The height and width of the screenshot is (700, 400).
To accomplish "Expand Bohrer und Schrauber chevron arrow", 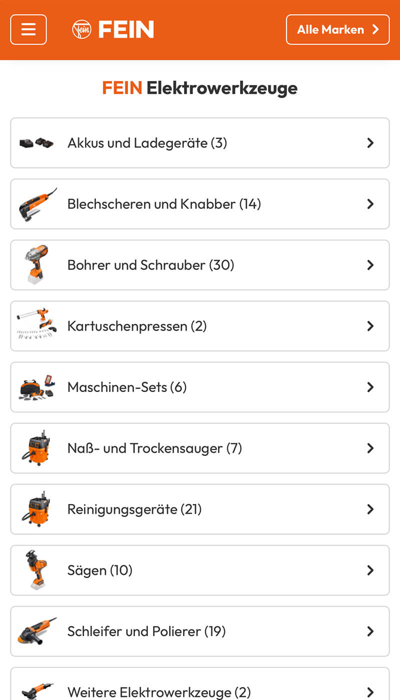I will point(370,265).
